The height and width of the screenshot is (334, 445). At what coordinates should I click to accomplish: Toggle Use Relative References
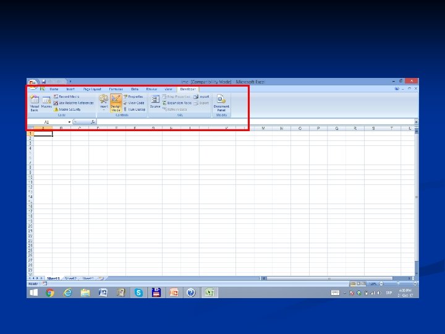pyautogui.click(x=74, y=103)
